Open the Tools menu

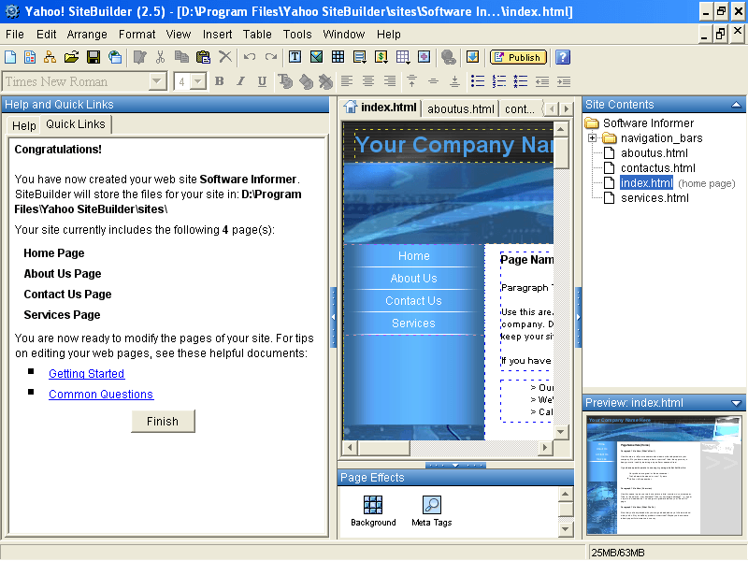[x=297, y=35]
